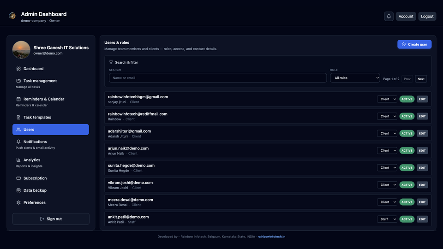Screen dimensions: 443x249
Task: Change role dropdown for adarshjituri@gmail.com
Action: tap(387, 133)
